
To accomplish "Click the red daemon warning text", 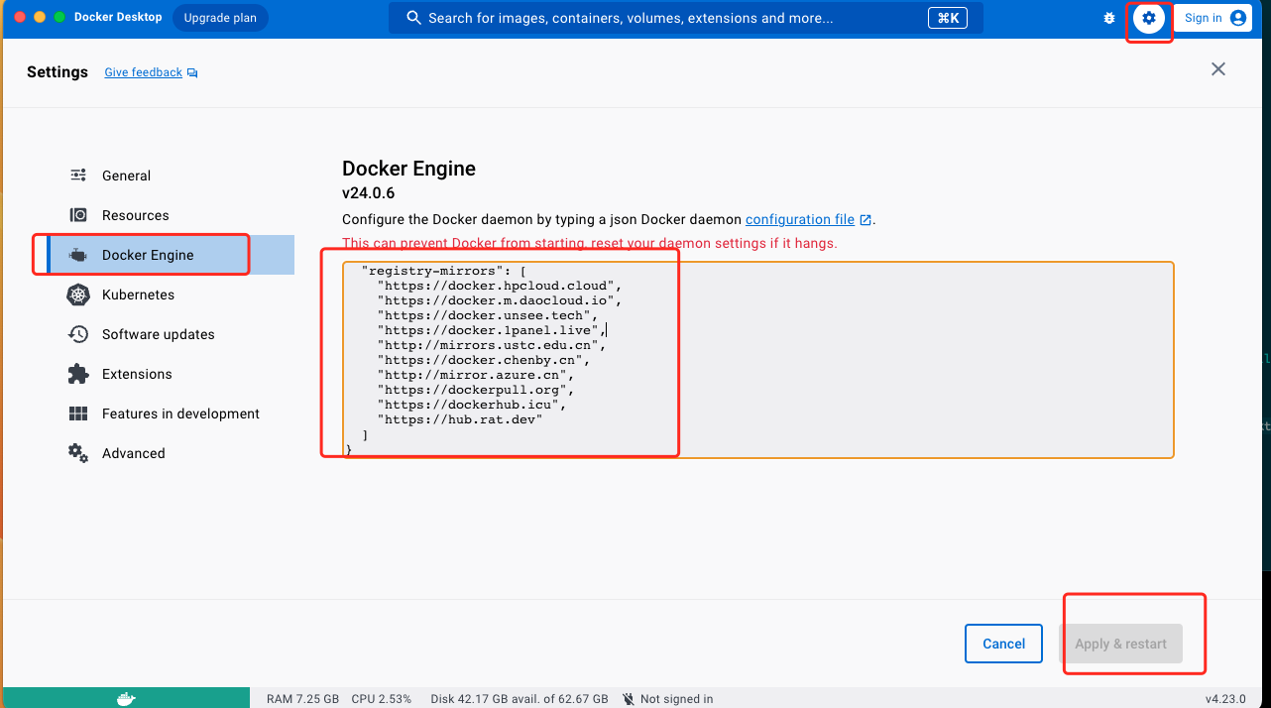I will pos(590,243).
